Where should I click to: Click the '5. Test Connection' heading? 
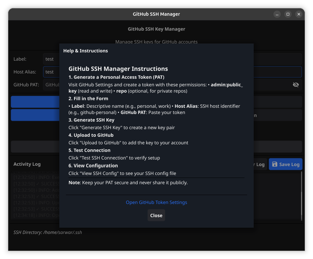pos(89,150)
